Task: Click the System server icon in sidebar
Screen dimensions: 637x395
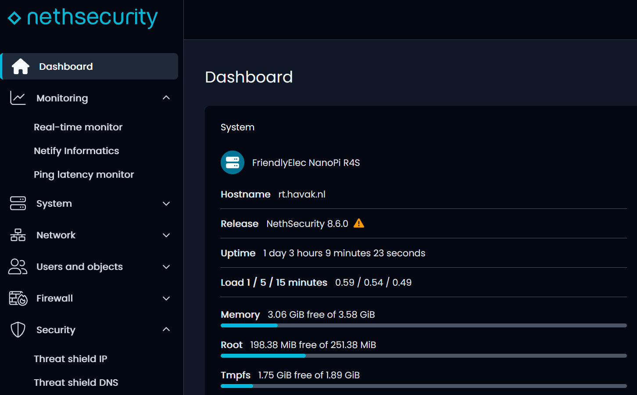Action: point(18,203)
